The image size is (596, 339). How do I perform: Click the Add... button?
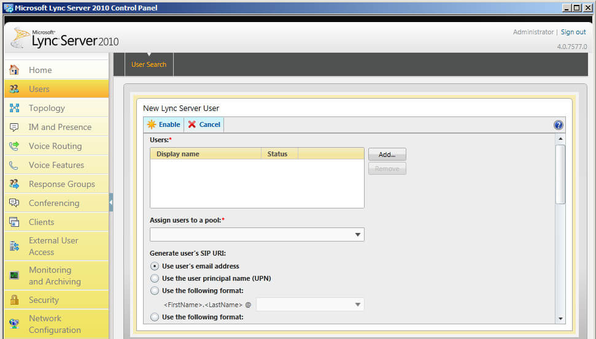point(387,154)
